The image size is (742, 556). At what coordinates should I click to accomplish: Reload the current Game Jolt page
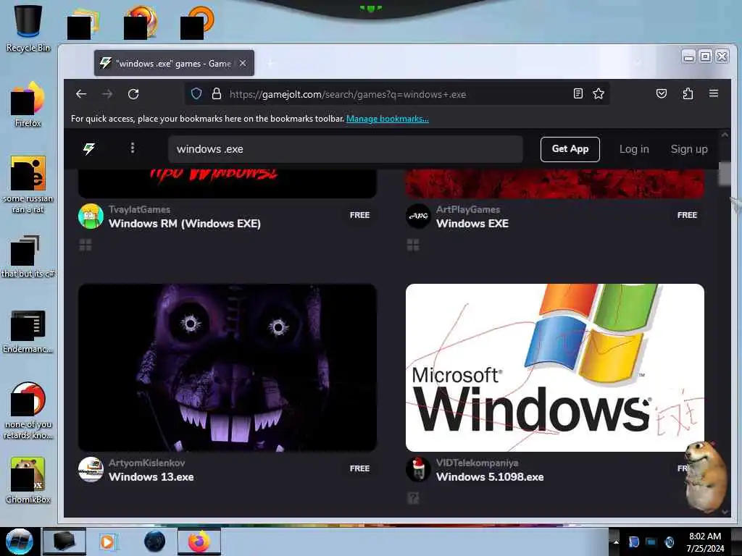coord(133,94)
